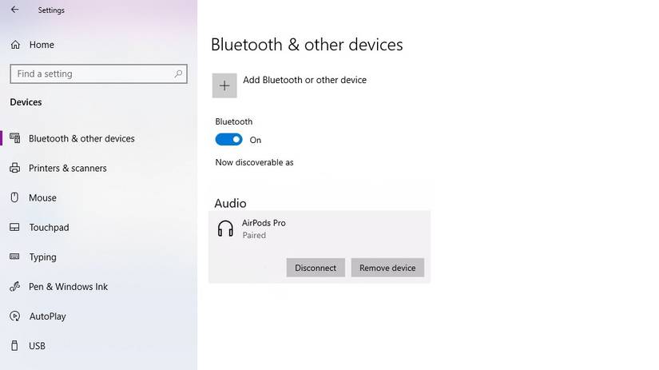Click the Home icon in sidebar
This screenshot has height=370, width=659.
pyautogui.click(x=15, y=45)
